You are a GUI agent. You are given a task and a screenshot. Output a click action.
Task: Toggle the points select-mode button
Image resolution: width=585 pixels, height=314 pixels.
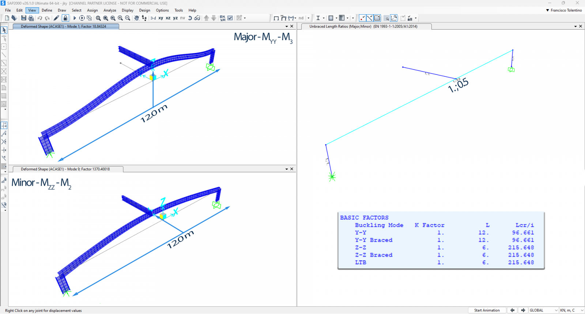[x=362, y=18]
